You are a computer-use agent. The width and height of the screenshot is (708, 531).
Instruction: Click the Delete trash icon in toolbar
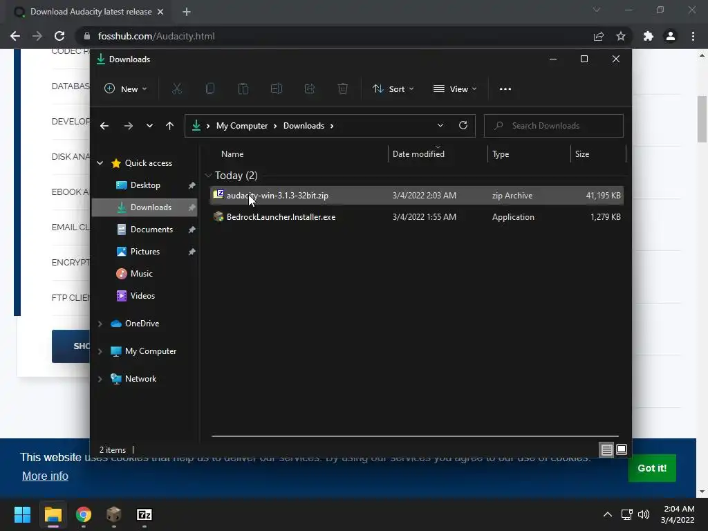coord(343,89)
